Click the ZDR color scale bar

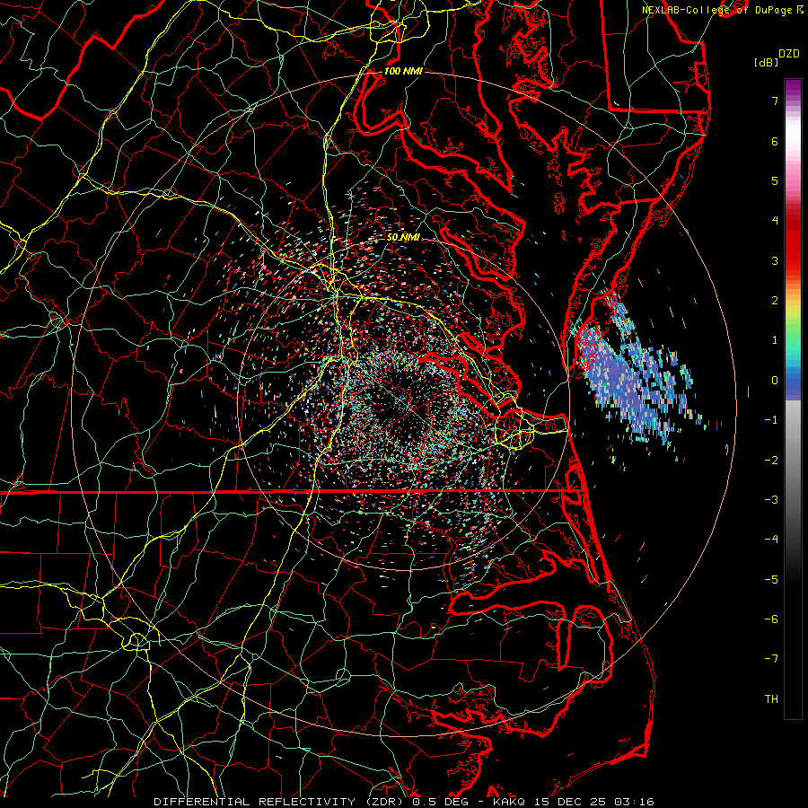tap(793, 399)
